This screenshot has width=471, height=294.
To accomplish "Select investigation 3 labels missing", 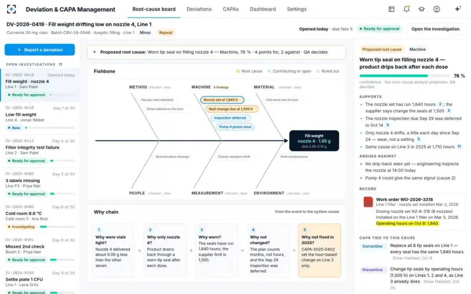I will pos(40,184).
